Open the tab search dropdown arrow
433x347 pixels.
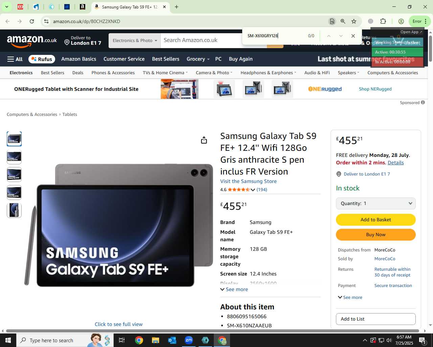(x=6, y=7)
